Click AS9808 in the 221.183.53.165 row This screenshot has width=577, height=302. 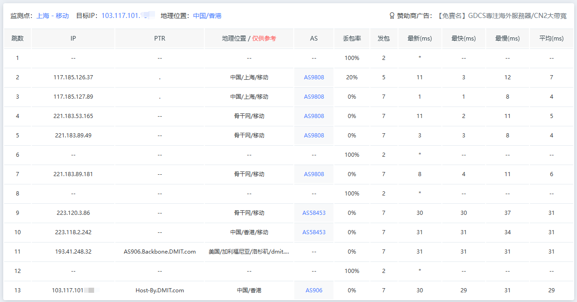[x=314, y=116]
